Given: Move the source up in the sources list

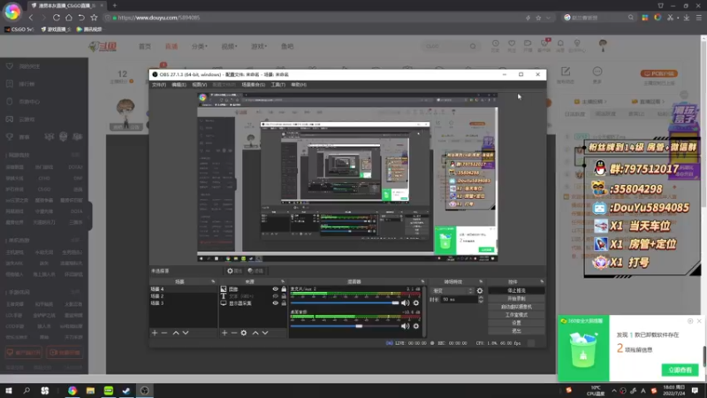Looking at the screenshot, I should coord(255,333).
